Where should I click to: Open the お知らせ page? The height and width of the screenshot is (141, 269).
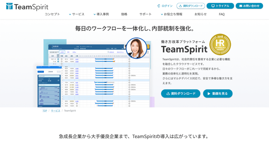tap(201, 14)
